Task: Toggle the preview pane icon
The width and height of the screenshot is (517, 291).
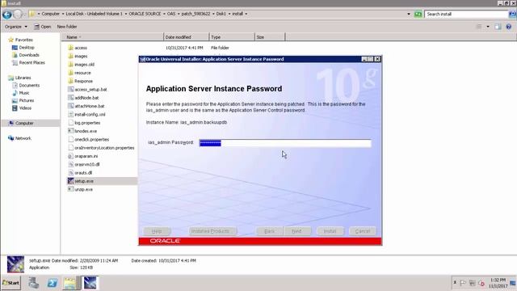Action: [498, 27]
